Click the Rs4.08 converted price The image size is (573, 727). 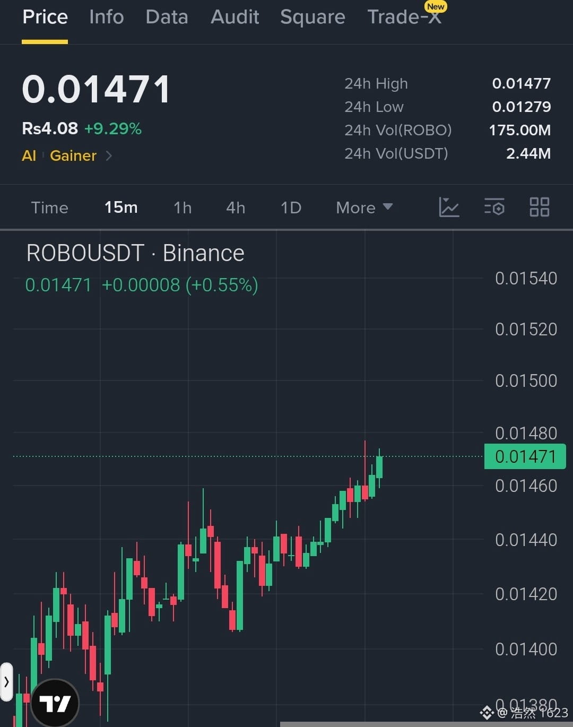click(x=50, y=128)
